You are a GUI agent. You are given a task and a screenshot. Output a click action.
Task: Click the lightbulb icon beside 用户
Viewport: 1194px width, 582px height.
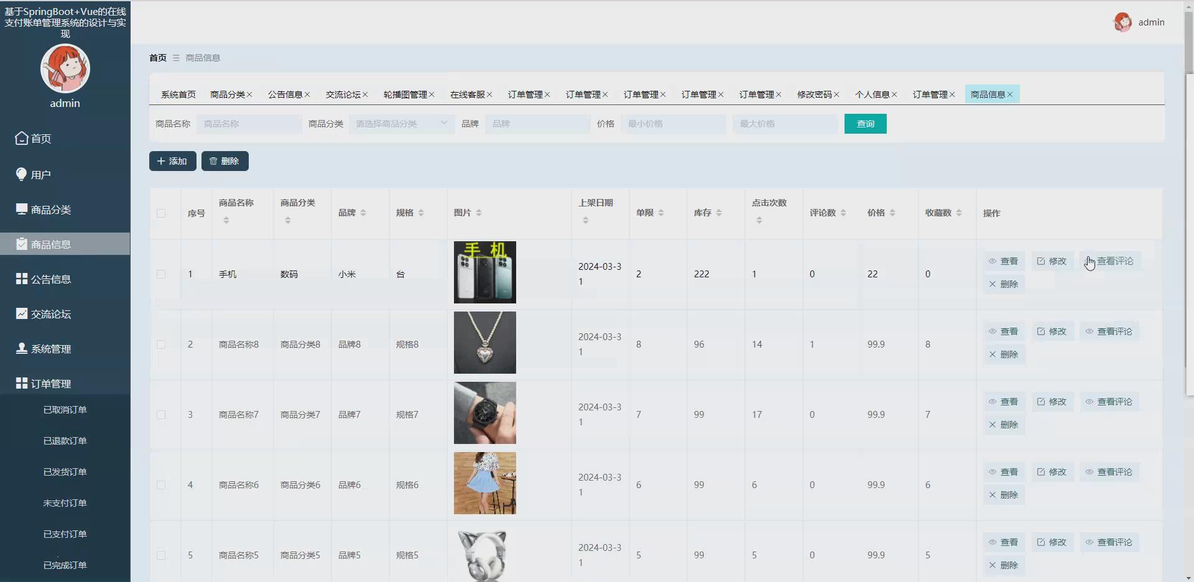click(22, 174)
